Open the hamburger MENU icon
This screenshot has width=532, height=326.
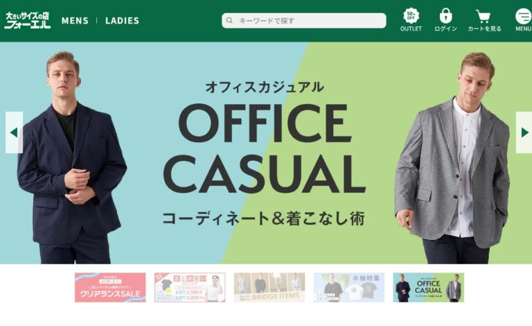pos(523,16)
